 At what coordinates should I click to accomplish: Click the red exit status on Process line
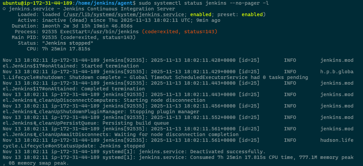(179, 32)
